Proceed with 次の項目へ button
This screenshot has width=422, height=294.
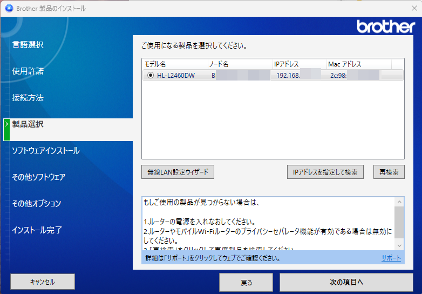pos(346,283)
